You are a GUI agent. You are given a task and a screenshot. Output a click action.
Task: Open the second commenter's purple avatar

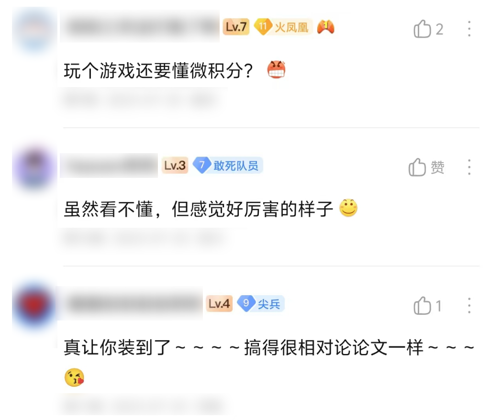[x=34, y=167]
